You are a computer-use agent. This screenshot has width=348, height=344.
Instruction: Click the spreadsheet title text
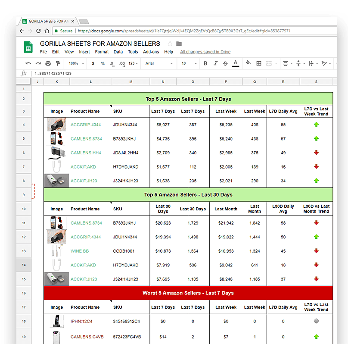click(x=100, y=44)
